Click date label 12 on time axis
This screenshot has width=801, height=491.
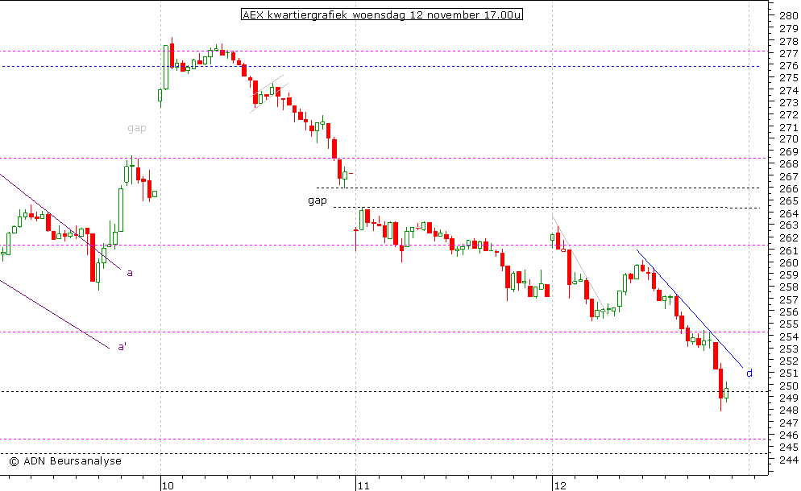[560, 485]
